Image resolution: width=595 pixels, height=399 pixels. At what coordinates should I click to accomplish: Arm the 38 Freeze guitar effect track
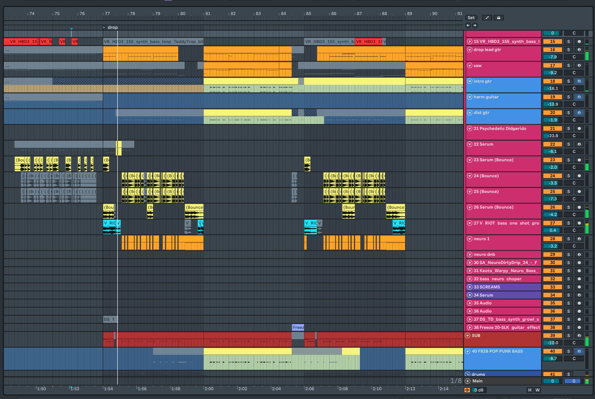[x=579, y=327]
